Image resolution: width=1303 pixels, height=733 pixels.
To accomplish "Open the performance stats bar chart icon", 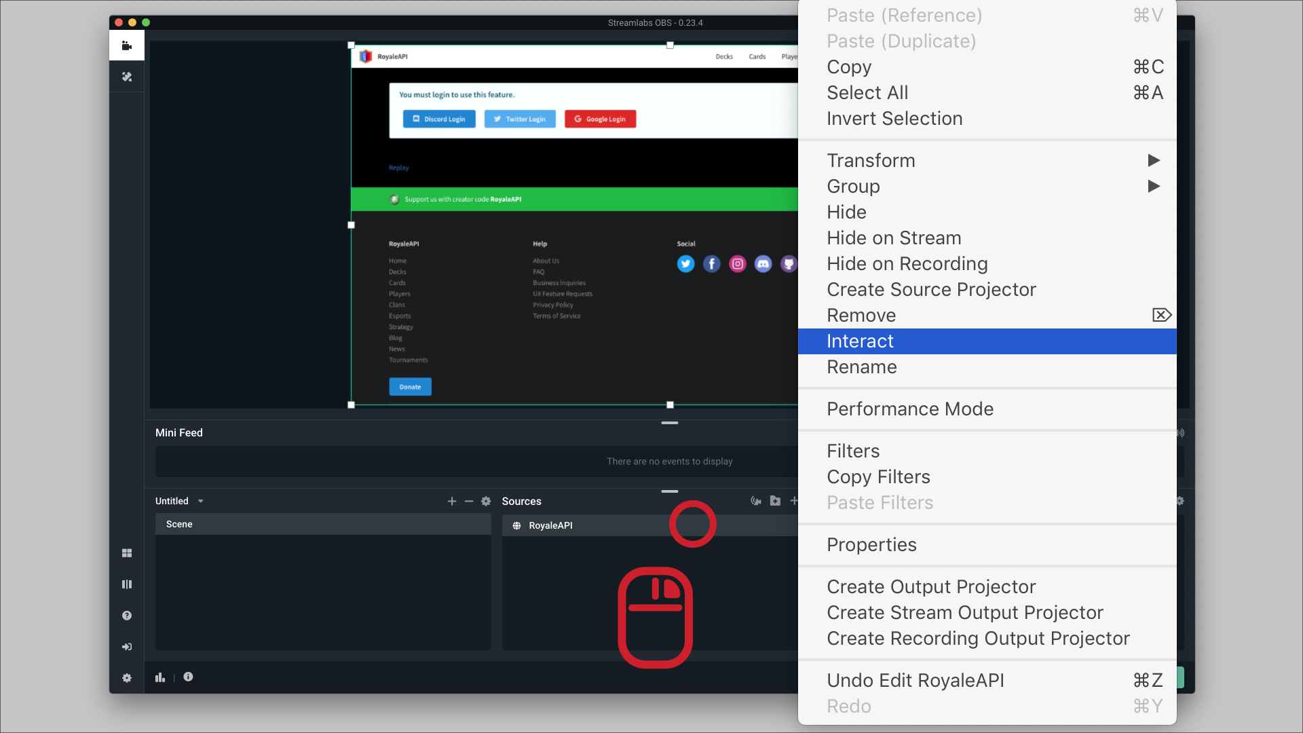I will click(x=160, y=677).
